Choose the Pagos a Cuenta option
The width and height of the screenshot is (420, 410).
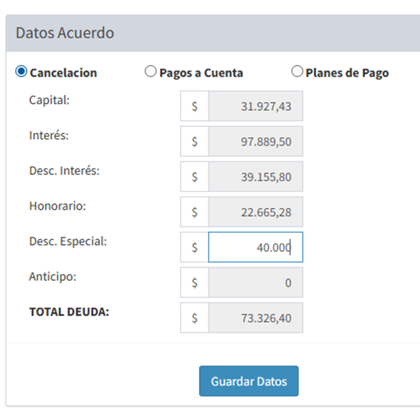(x=151, y=72)
